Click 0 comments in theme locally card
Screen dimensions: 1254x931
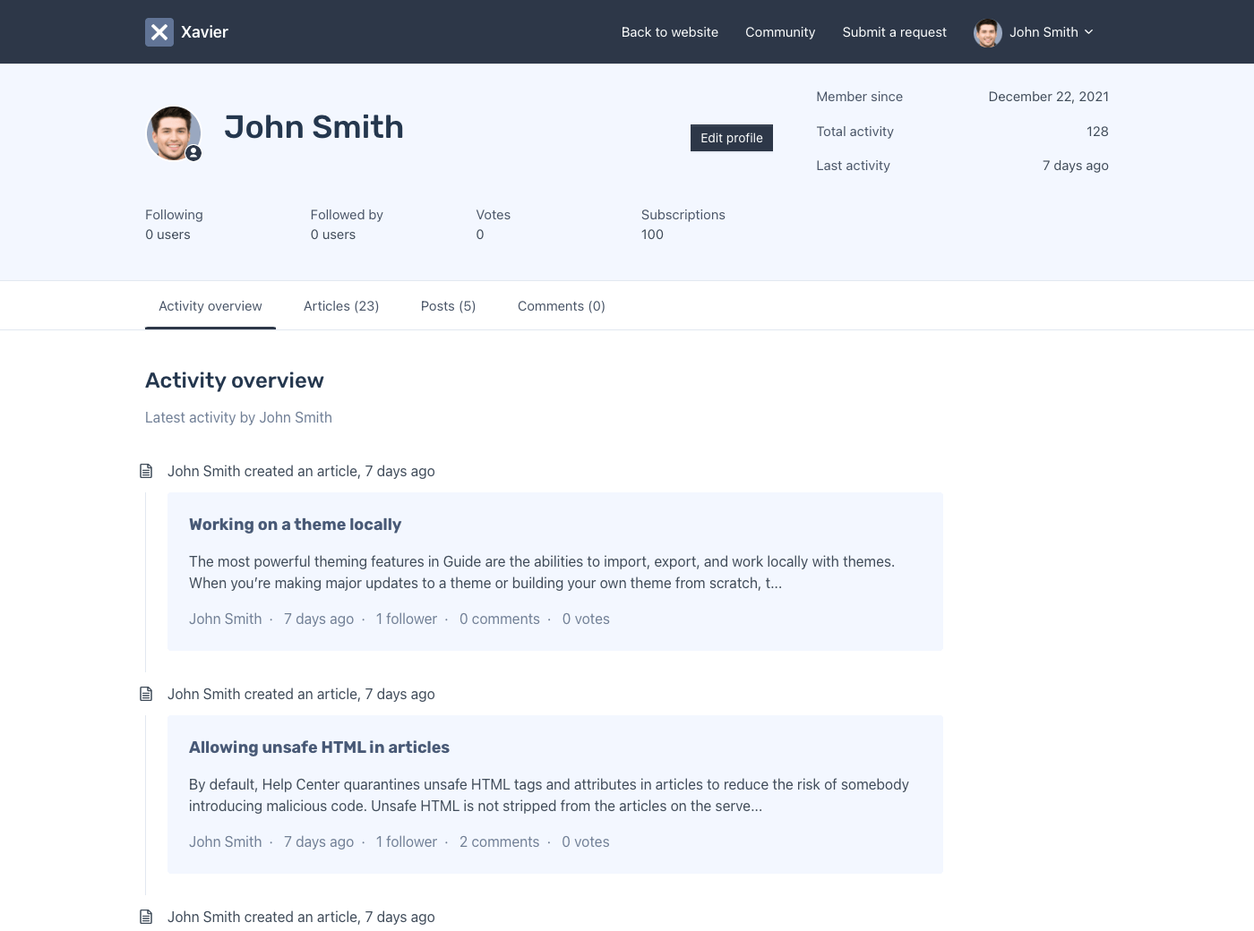pyautogui.click(x=499, y=619)
